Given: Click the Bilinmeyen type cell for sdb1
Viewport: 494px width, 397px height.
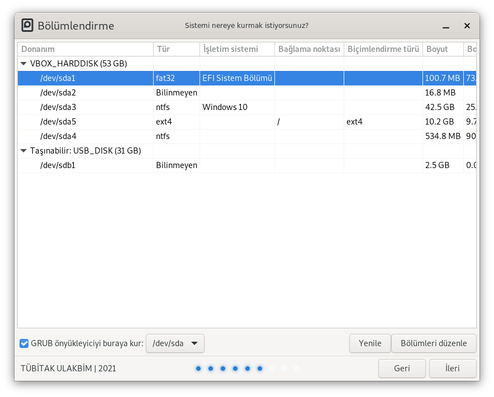Looking at the screenshot, I should point(177,165).
